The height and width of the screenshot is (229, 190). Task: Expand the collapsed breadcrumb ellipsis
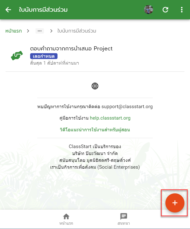40,31
